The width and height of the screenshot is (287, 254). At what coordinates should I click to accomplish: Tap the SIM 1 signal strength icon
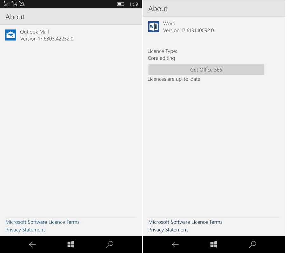coord(6,4)
